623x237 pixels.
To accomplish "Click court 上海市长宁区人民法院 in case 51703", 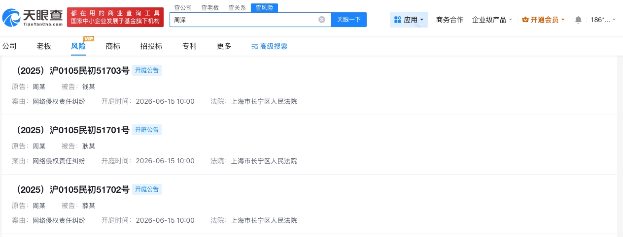I will (x=264, y=102).
